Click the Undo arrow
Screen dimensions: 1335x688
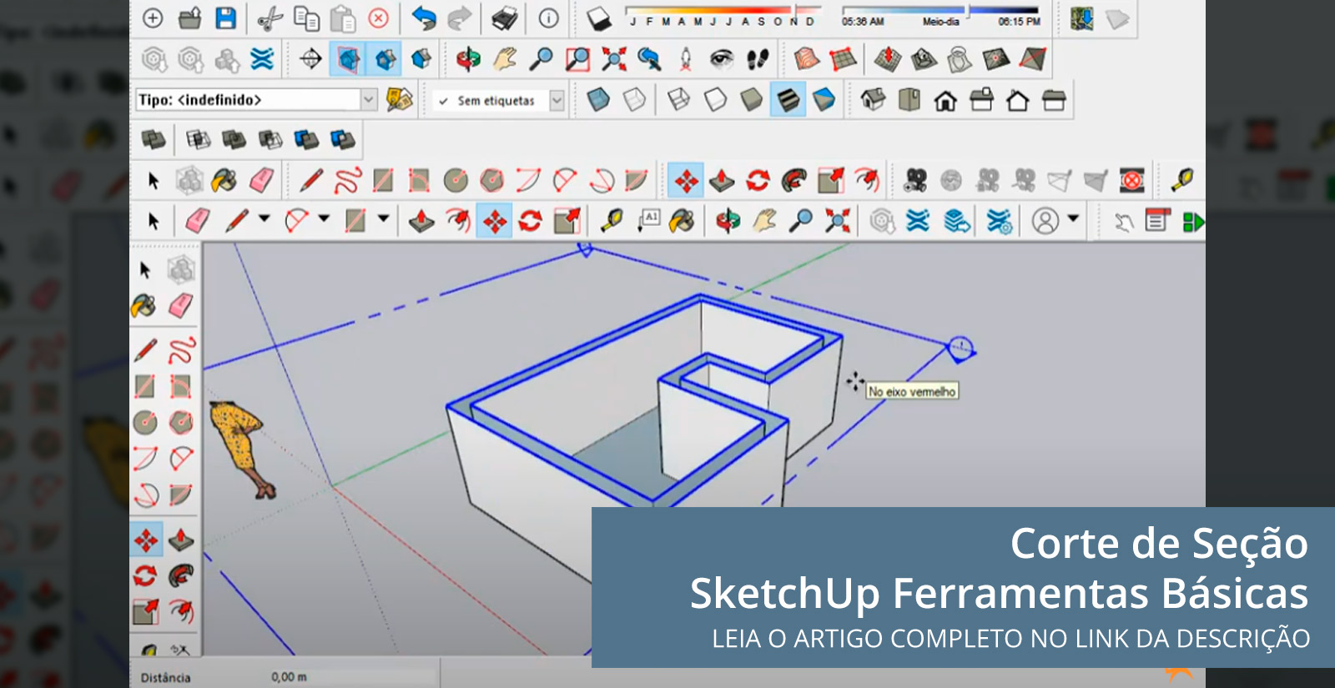click(x=424, y=18)
